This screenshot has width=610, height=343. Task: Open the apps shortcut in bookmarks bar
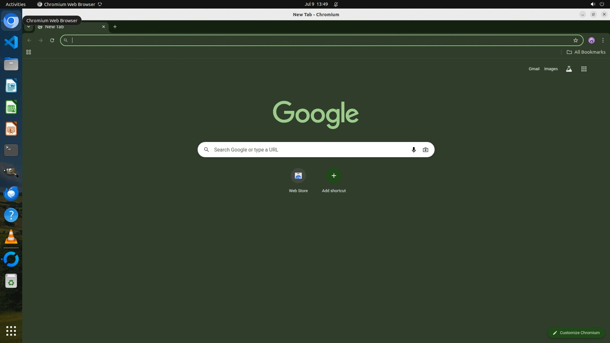(29, 52)
